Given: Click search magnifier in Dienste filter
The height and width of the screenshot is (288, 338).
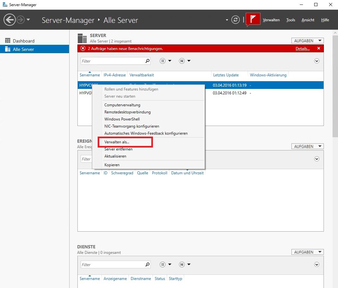Looking at the screenshot, I should [147, 264].
